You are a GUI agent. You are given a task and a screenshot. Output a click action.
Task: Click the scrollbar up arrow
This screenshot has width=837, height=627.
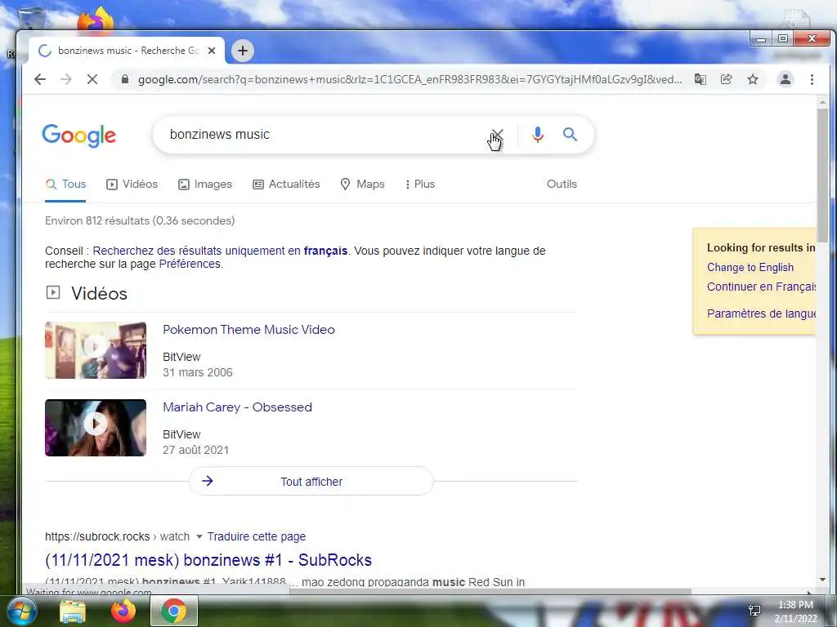(x=822, y=102)
